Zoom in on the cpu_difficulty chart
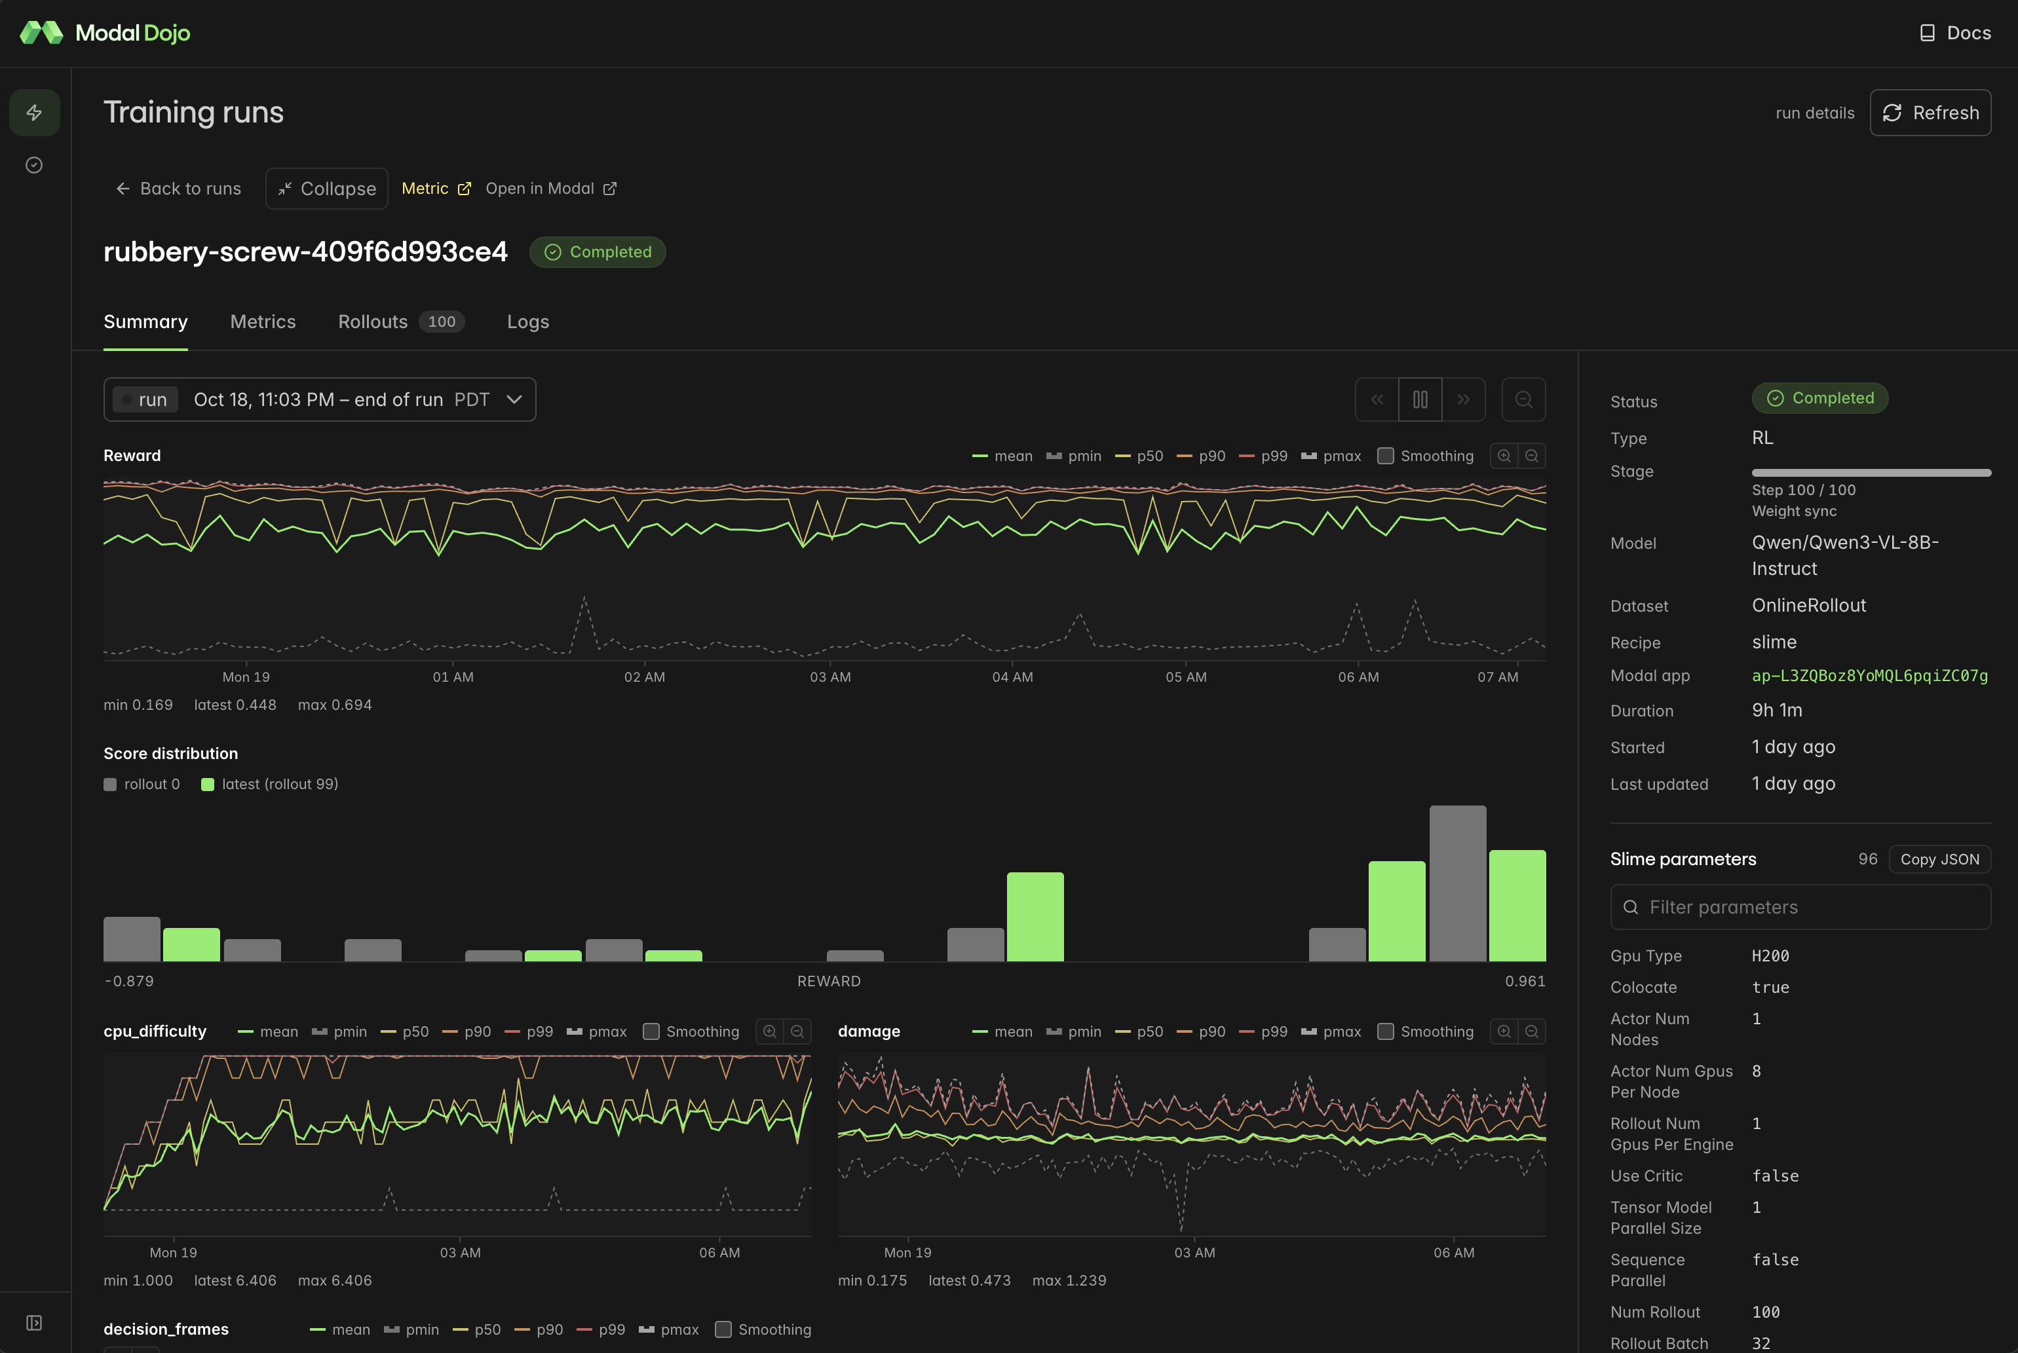This screenshot has width=2018, height=1353. click(x=770, y=1031)
